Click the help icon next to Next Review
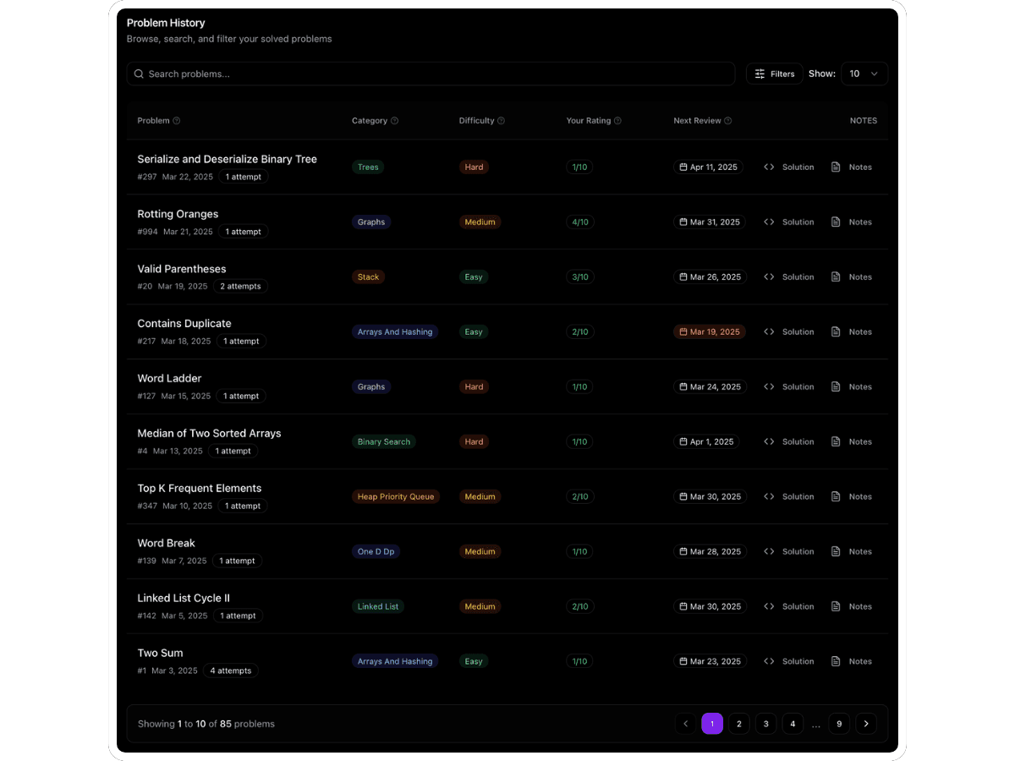The width and height of the screenshot is (1015, 761). pyautogui.click(x=728, y=121)
